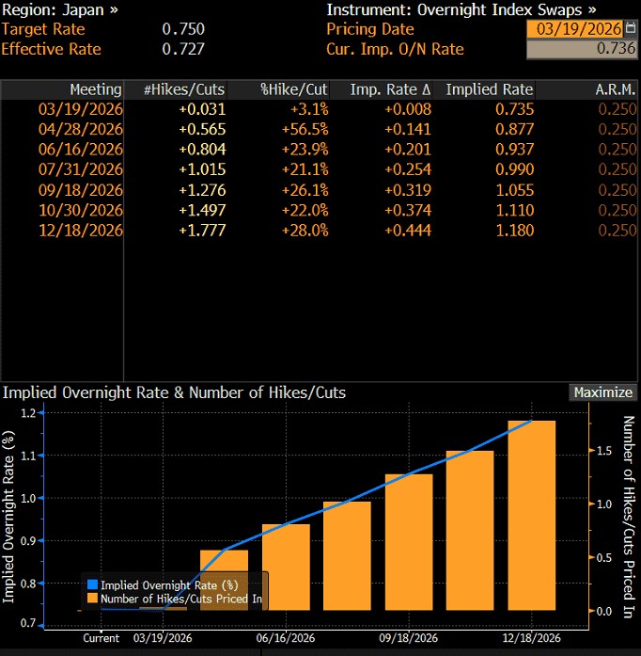641x656 pixels.
Task: Click the tallest orange bar for 12/18/2026
Action: [532, 516]
